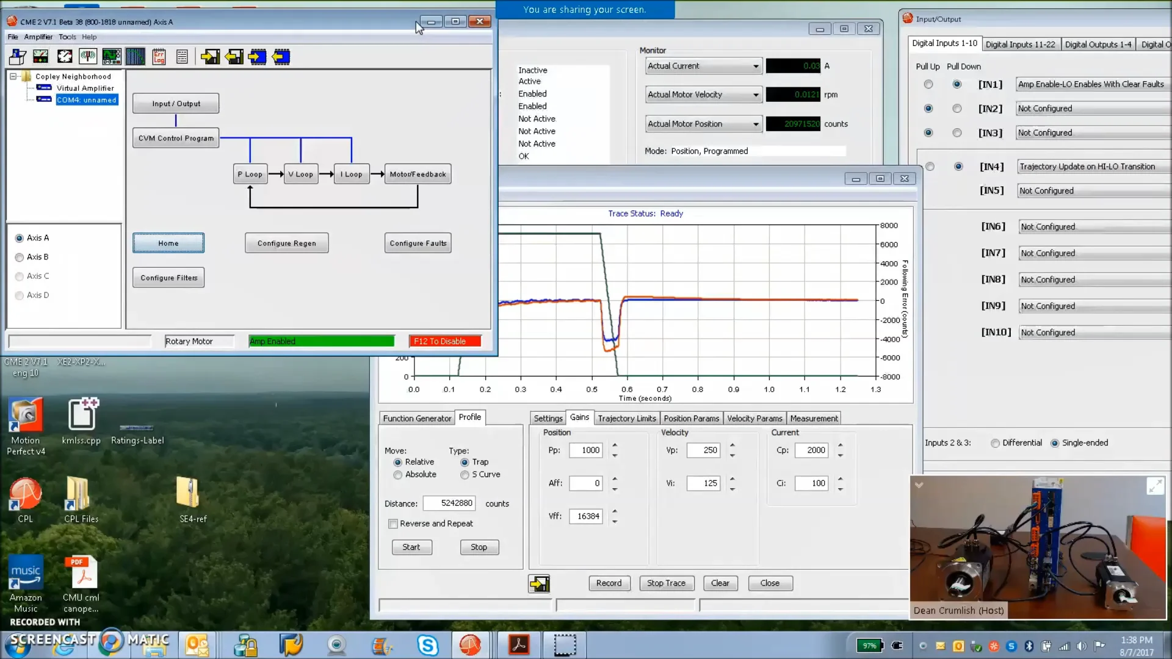Image resolution: width=1172 pixels, height=659 pixels.
Task: Switch to the Digital Inputs 11-22 tab
Action: (x=1021, y=44)
